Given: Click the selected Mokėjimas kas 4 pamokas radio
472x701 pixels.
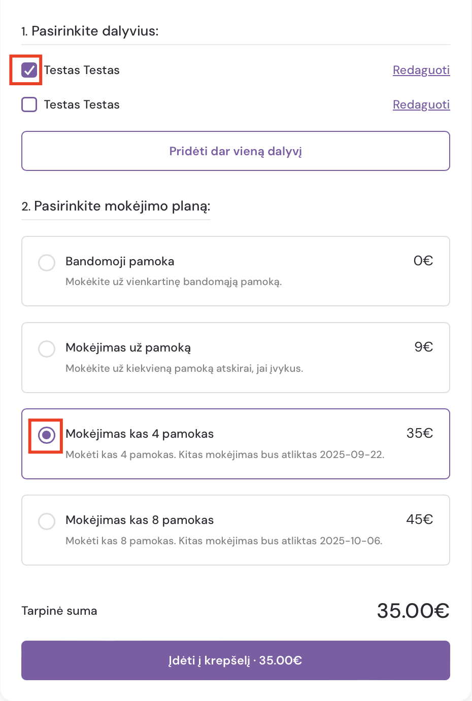Looking at the screenshot, I should click(47, 435).
